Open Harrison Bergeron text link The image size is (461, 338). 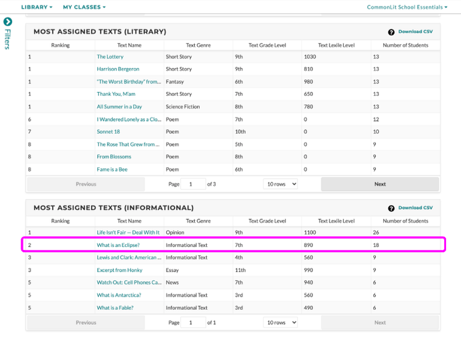pos(118,69)
